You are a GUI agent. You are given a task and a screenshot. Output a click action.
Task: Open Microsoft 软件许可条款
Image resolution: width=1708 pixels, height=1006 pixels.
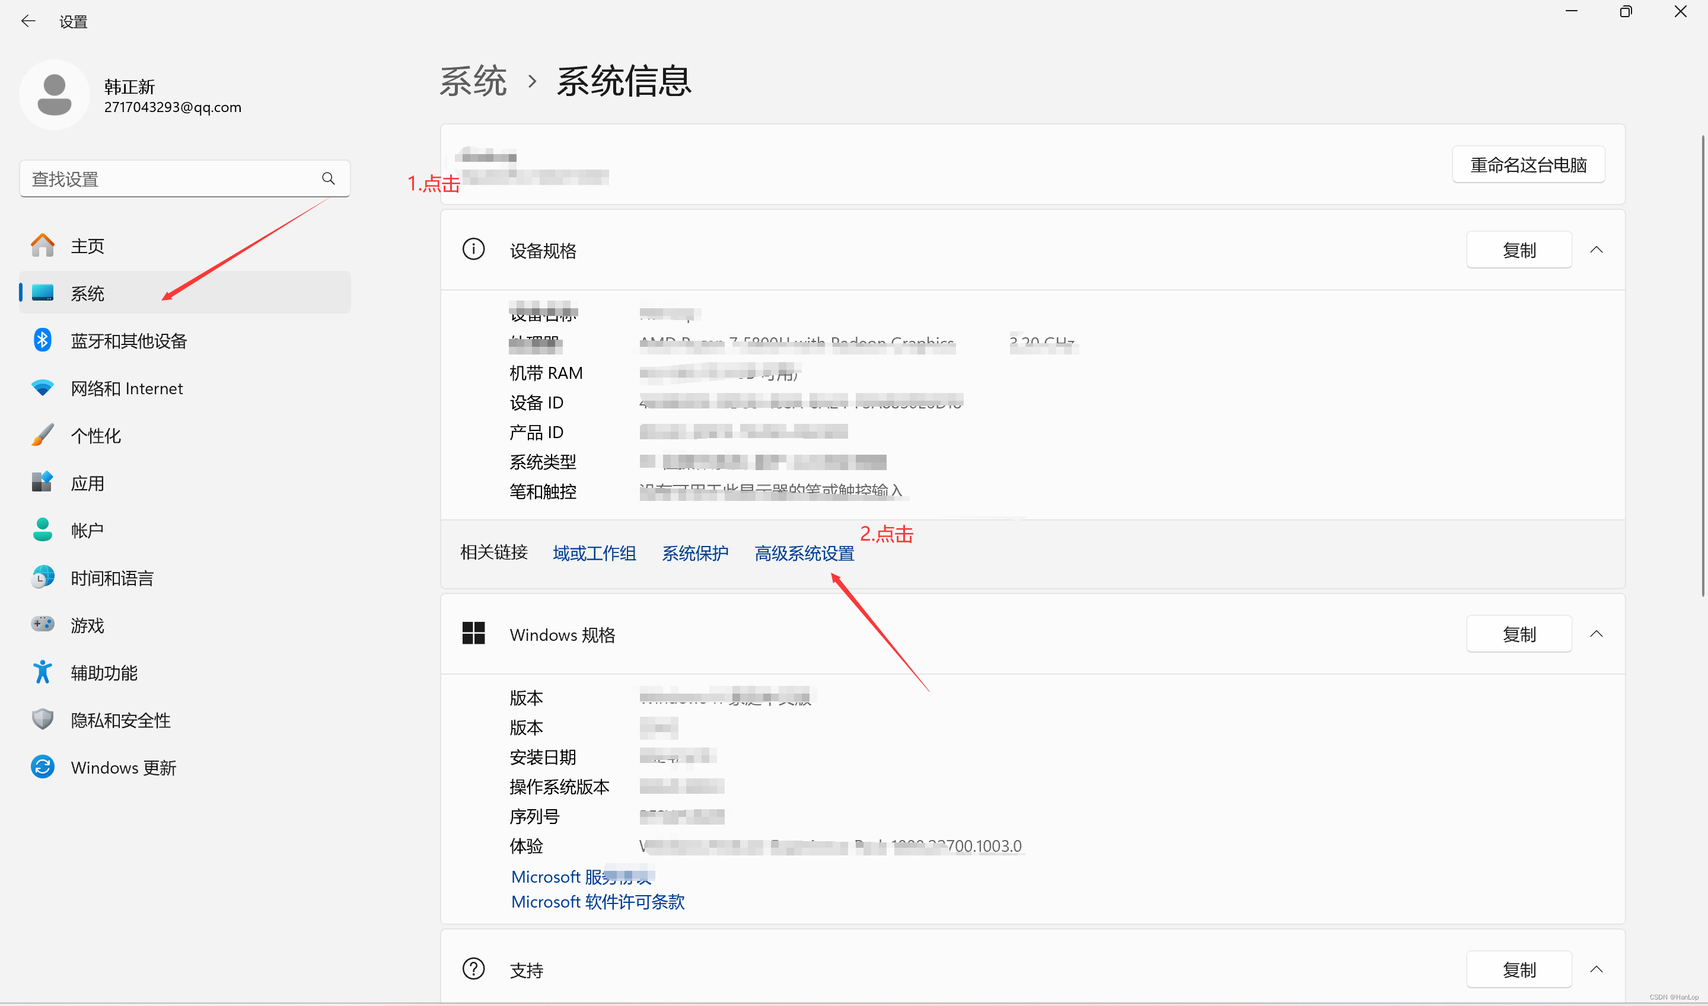coord(597,902)
